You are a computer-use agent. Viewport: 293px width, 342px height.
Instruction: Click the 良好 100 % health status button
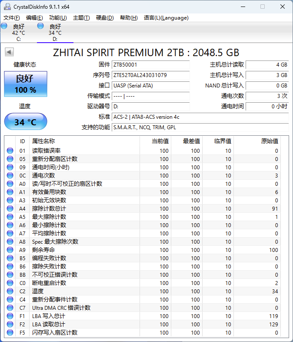pos(26,84)
